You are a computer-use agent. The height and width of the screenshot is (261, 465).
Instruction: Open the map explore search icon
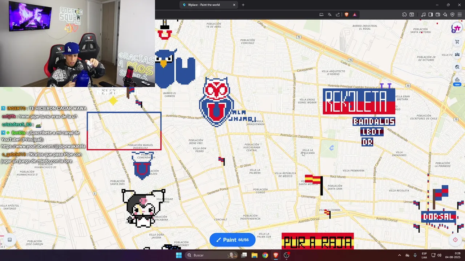(457, 67)
